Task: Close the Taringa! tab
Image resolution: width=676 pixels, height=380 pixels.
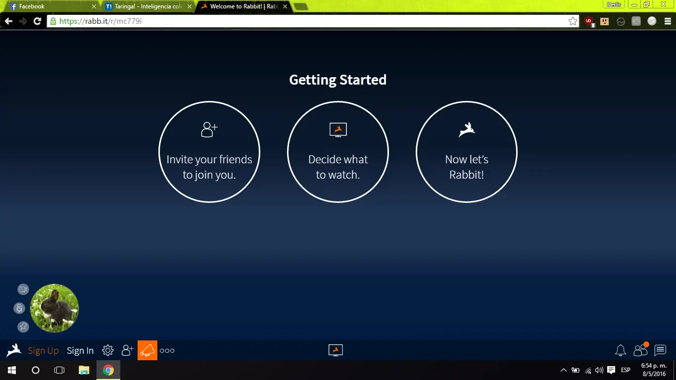Action: [189, 6]
